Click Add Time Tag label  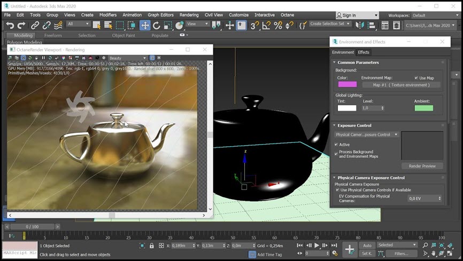coord(269,255)
